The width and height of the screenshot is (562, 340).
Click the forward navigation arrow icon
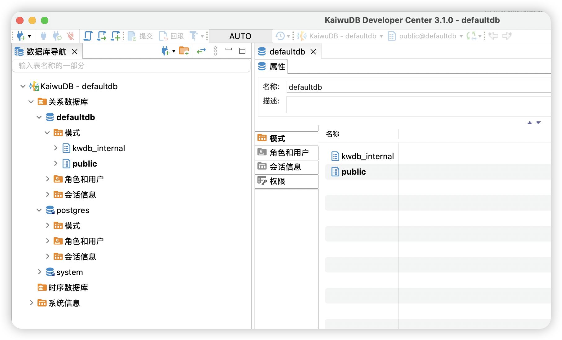507,36
